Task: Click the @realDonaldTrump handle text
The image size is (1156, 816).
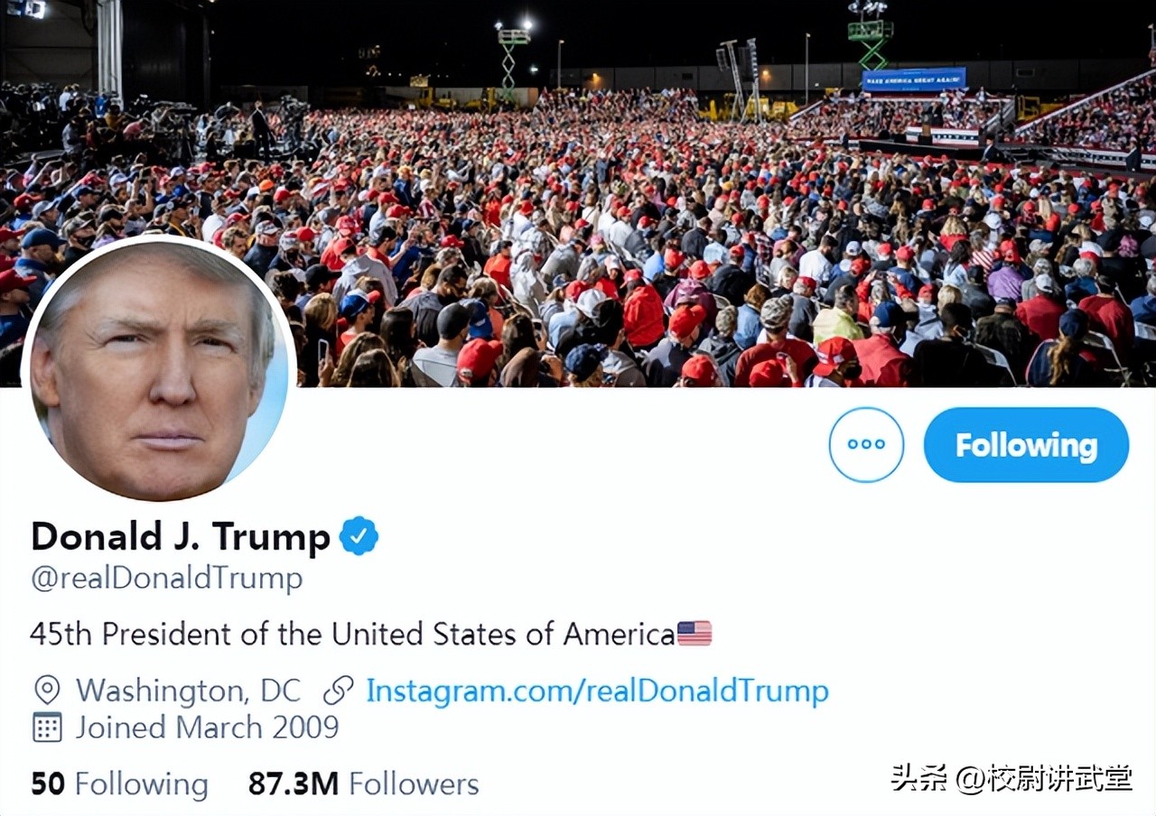Action: coord(167,578)
